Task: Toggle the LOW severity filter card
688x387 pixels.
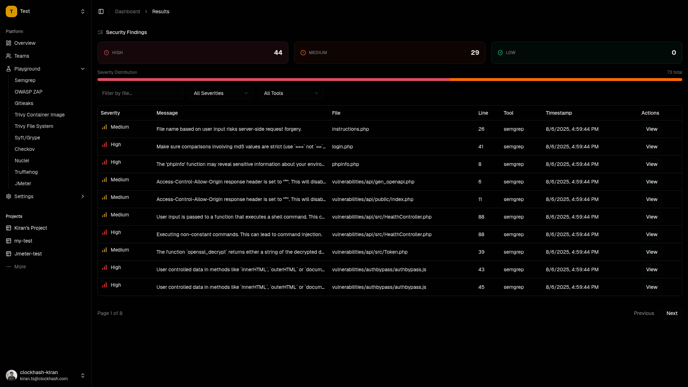Action: click(587, 53)
